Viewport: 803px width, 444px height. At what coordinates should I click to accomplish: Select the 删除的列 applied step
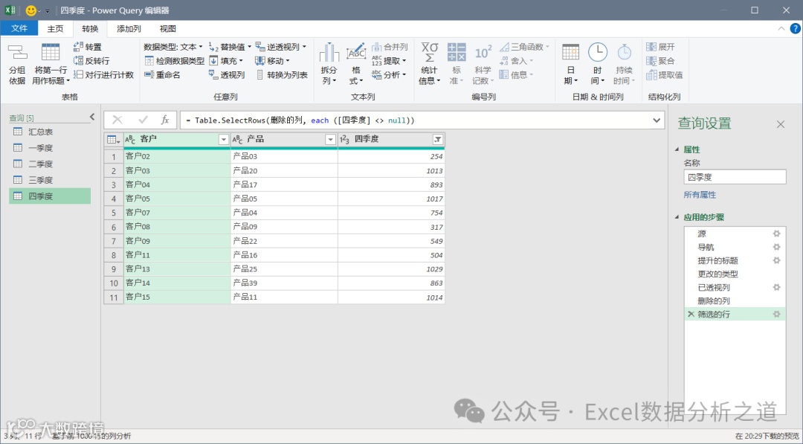click(735, 300)
